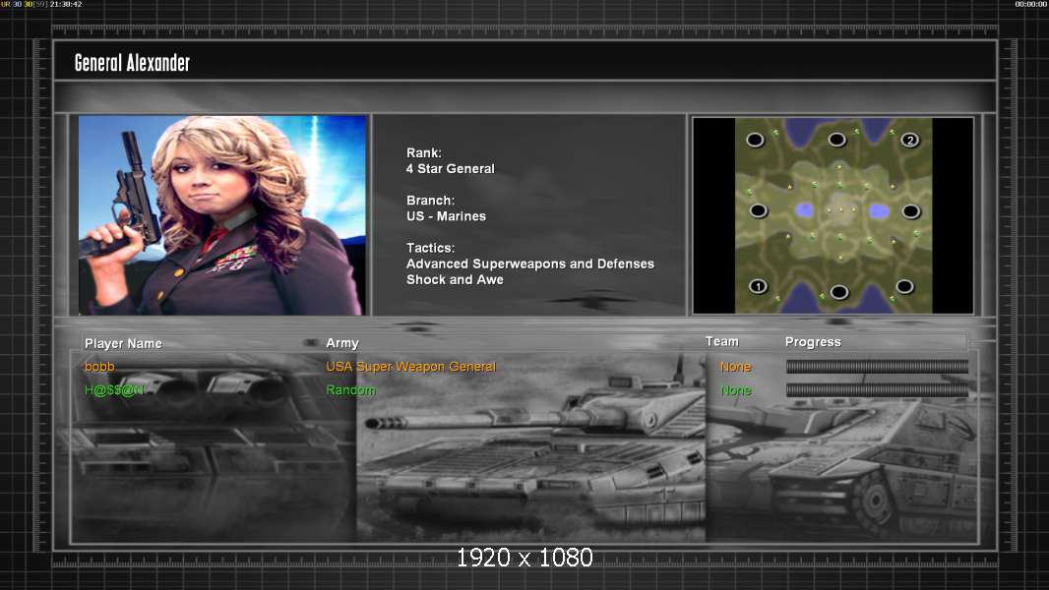
Task: Select player name bobb
Action: click(99, 366)
